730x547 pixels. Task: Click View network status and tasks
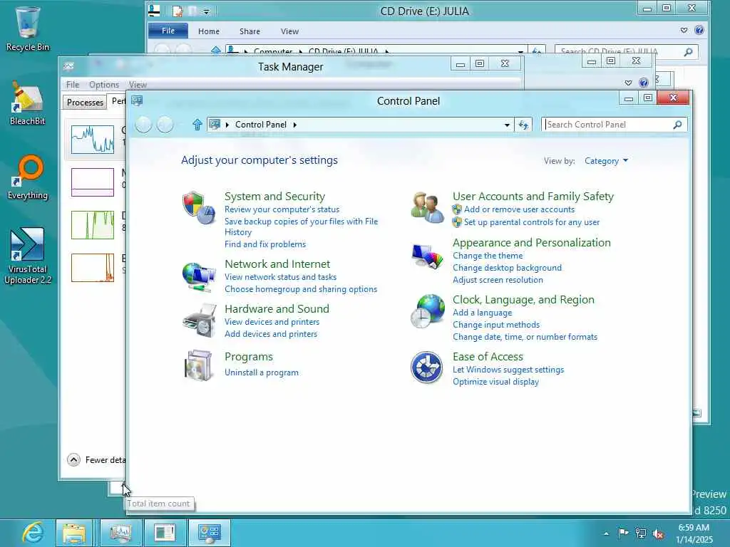click(x=280, y=277)
